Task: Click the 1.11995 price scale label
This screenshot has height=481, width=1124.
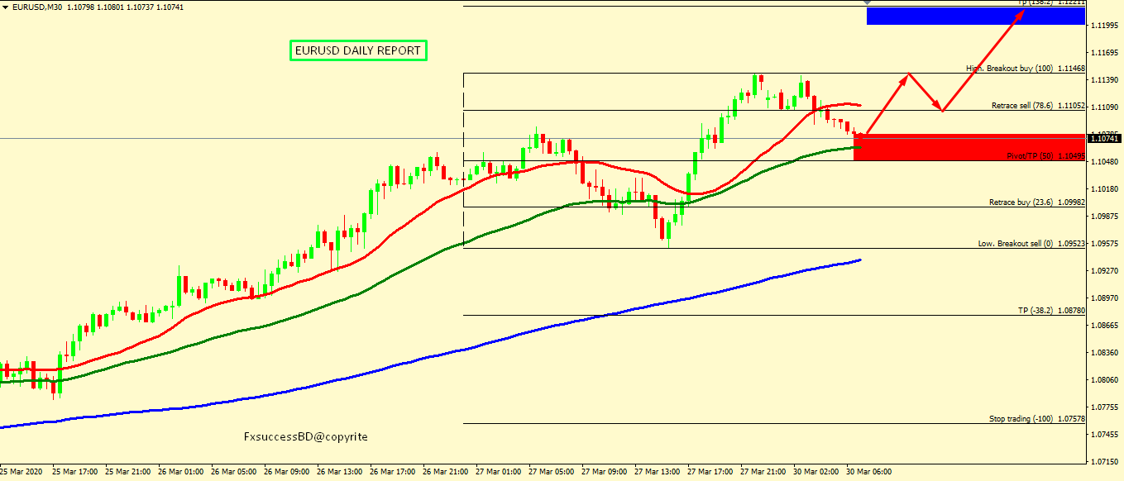Action: point(1106,26)
